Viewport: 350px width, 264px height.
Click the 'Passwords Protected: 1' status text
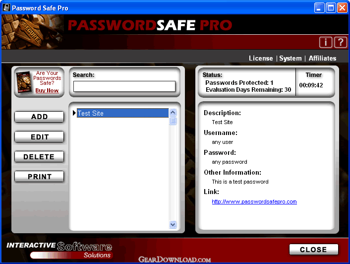pyautogui.click(x=239, y=83)
